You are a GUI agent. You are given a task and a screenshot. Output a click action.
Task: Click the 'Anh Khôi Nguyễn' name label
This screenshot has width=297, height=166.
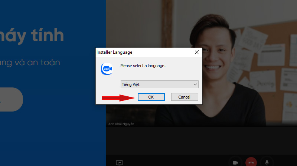point(121,124)
